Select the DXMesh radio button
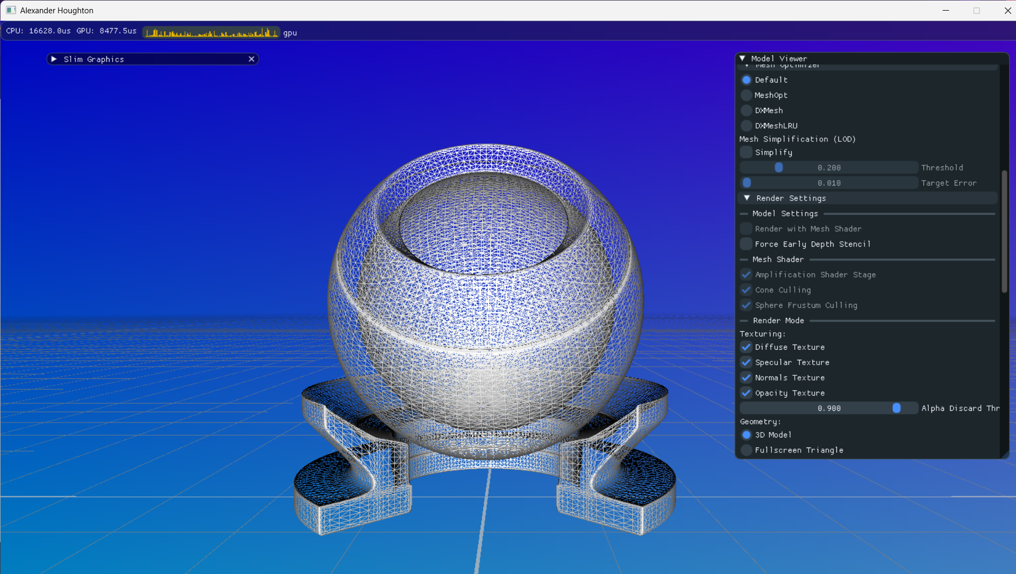Screen dimensions: 1016x574 [746, 111]
